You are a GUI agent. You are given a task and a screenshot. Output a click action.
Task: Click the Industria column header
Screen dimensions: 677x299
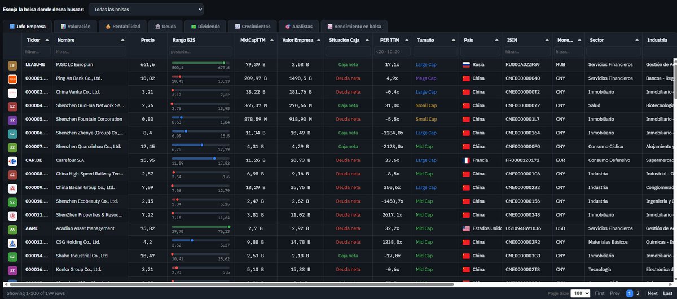[x=657, y=40]
